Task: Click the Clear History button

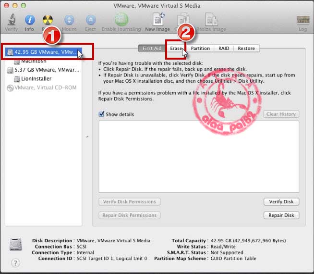Action: (x=281, y=114)
